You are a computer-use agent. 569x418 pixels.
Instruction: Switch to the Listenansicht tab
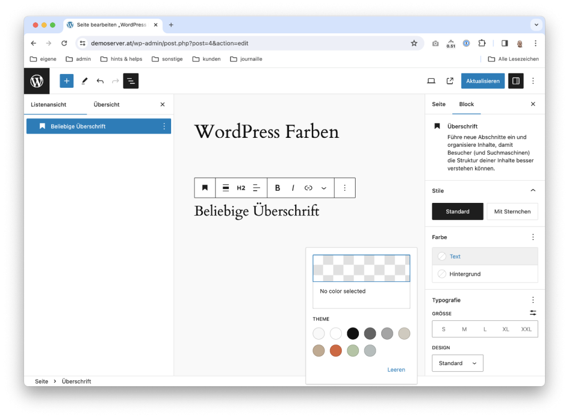(48, 104)
